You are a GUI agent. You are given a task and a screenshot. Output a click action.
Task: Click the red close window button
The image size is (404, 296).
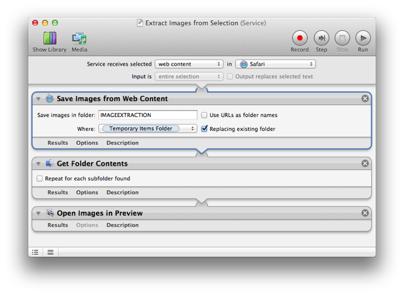pos(35,23)
